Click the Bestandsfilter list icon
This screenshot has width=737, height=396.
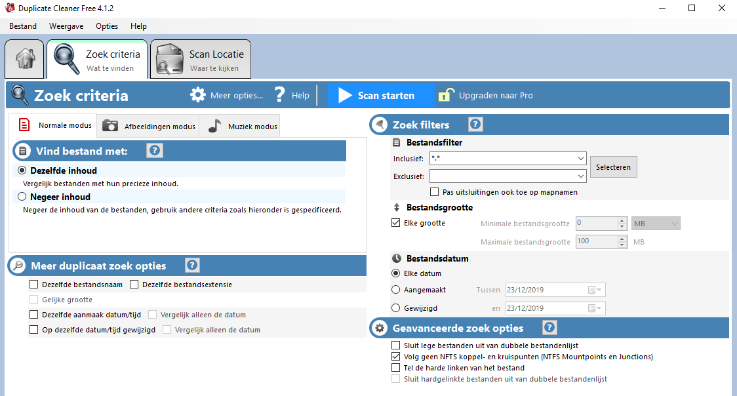[x=397, y=142]
